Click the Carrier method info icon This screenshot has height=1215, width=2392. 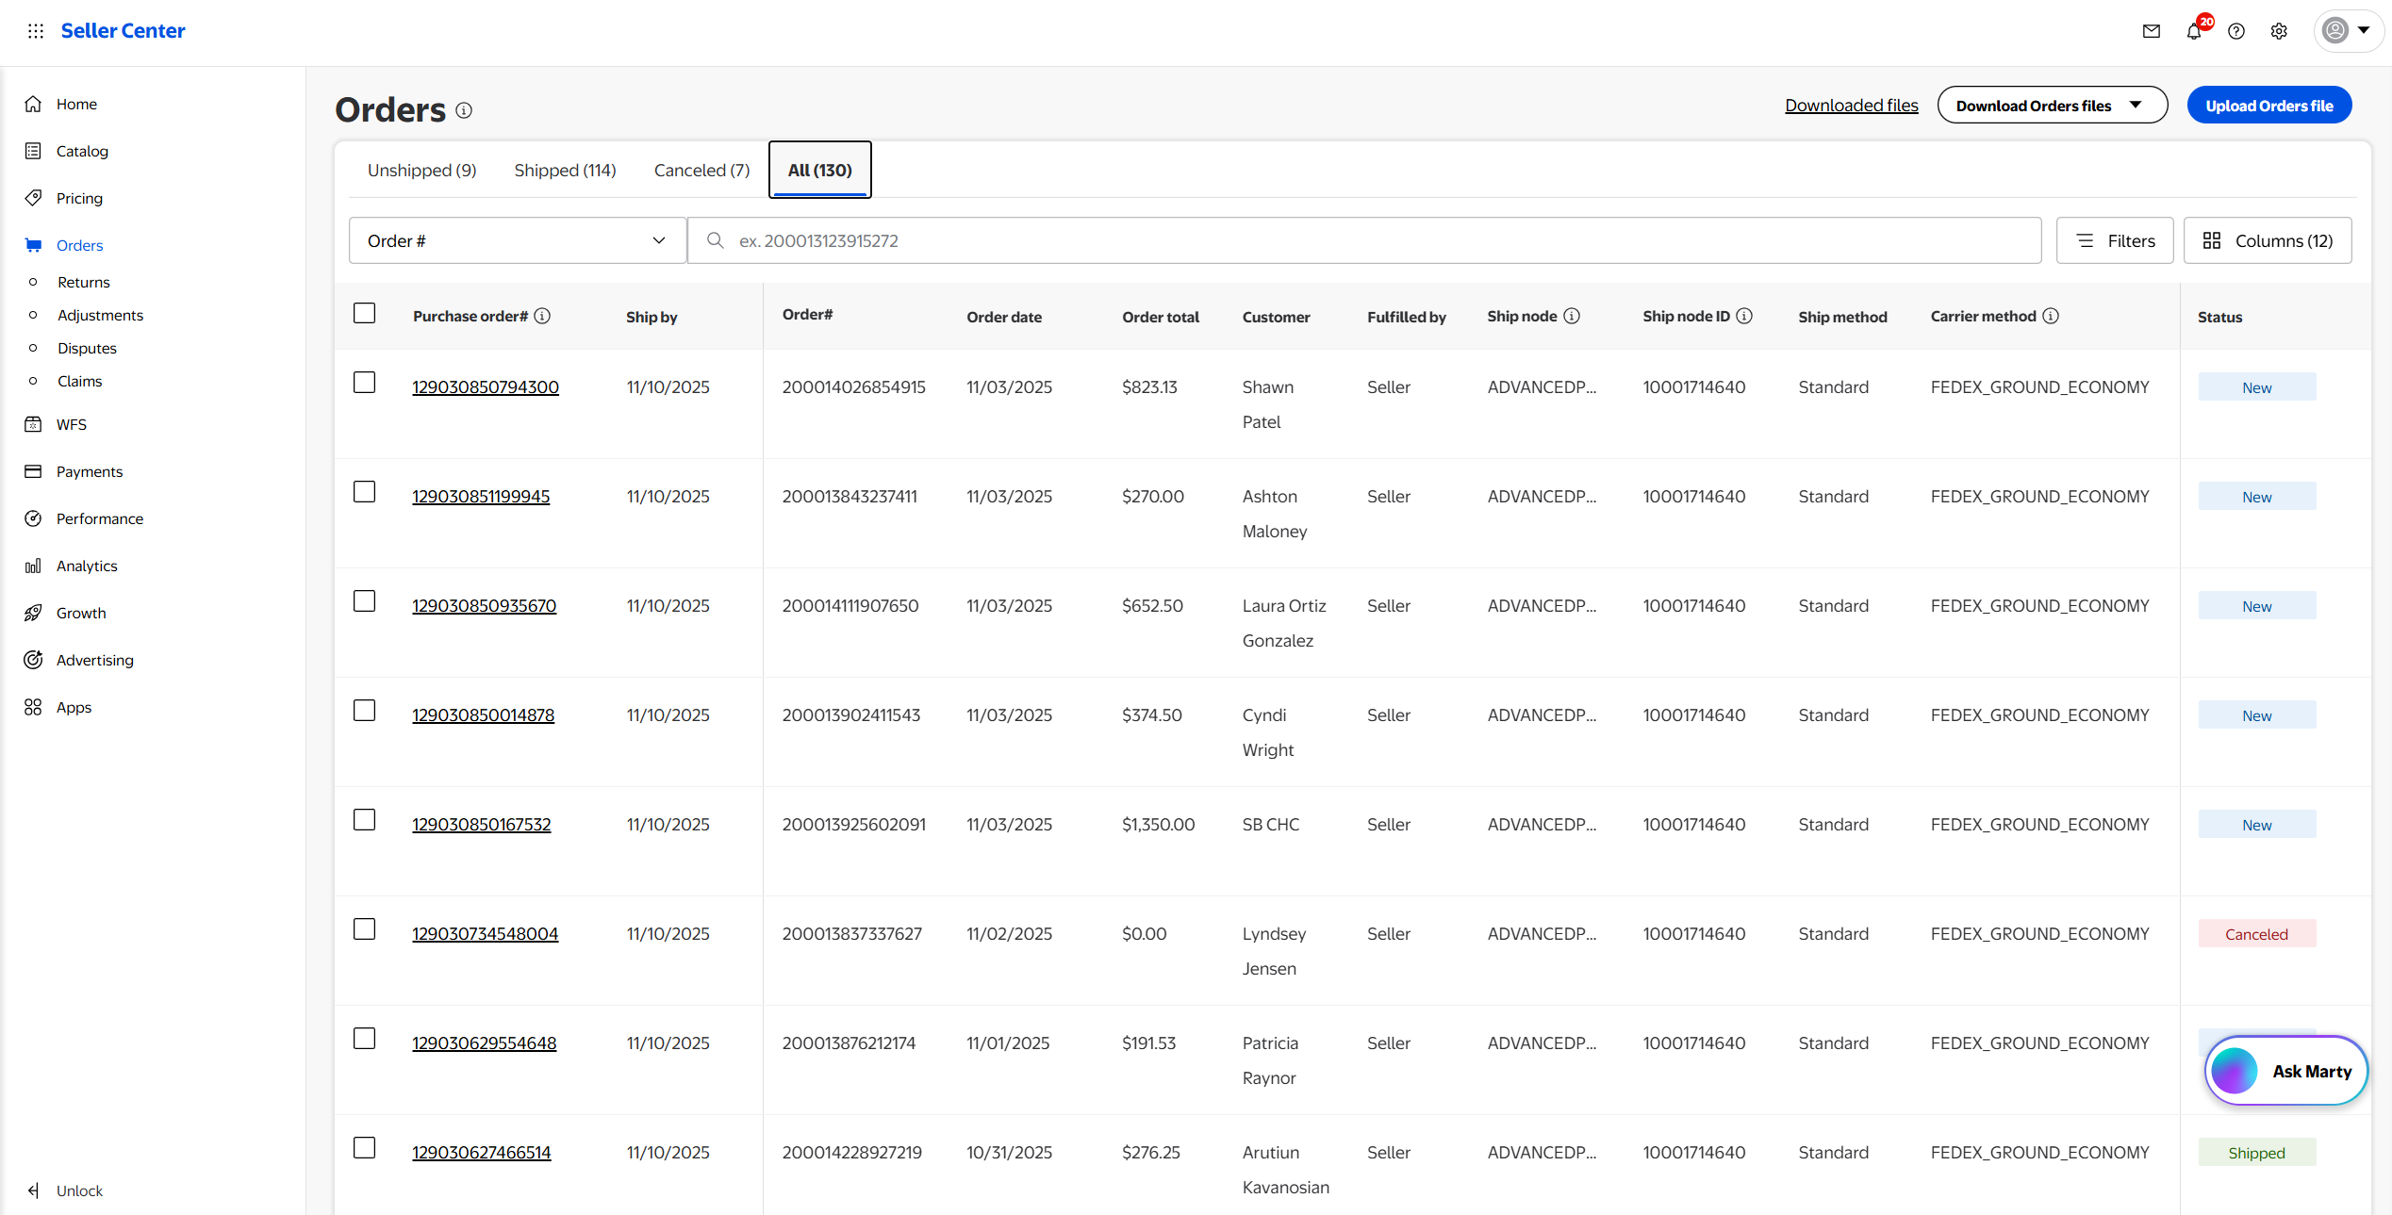click(x=2051, y=316)
